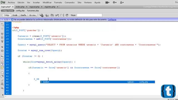
Task: Collapse full tag using the coding toolbar
Action: coord(2,34)
